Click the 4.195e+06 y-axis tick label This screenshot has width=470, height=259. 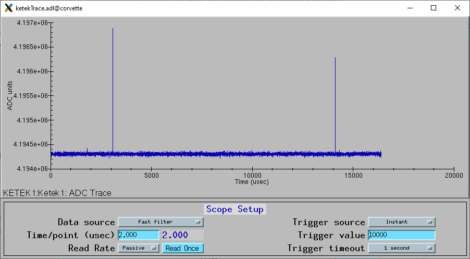click(x=32, y=120)
